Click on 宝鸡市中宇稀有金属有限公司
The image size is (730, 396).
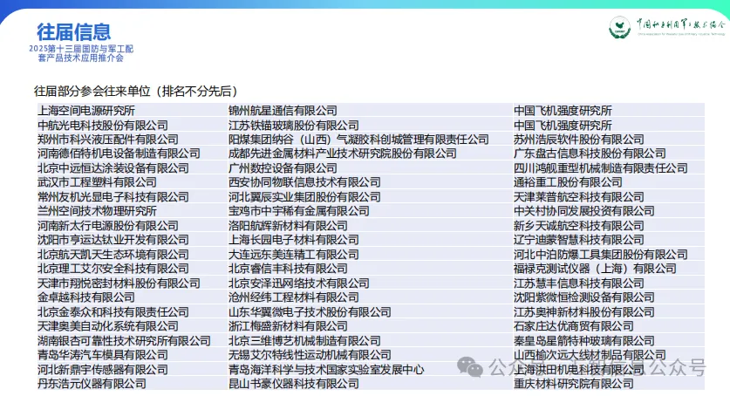299,211
